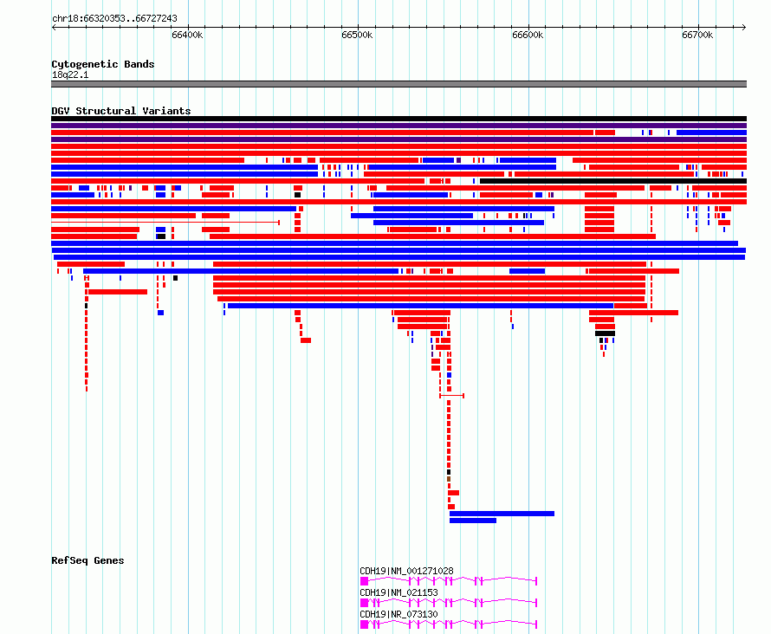Image resolution: width=771 pixels, height=634 pixels.
Task: Click the long thin red line variant at left
Action: 165,223
